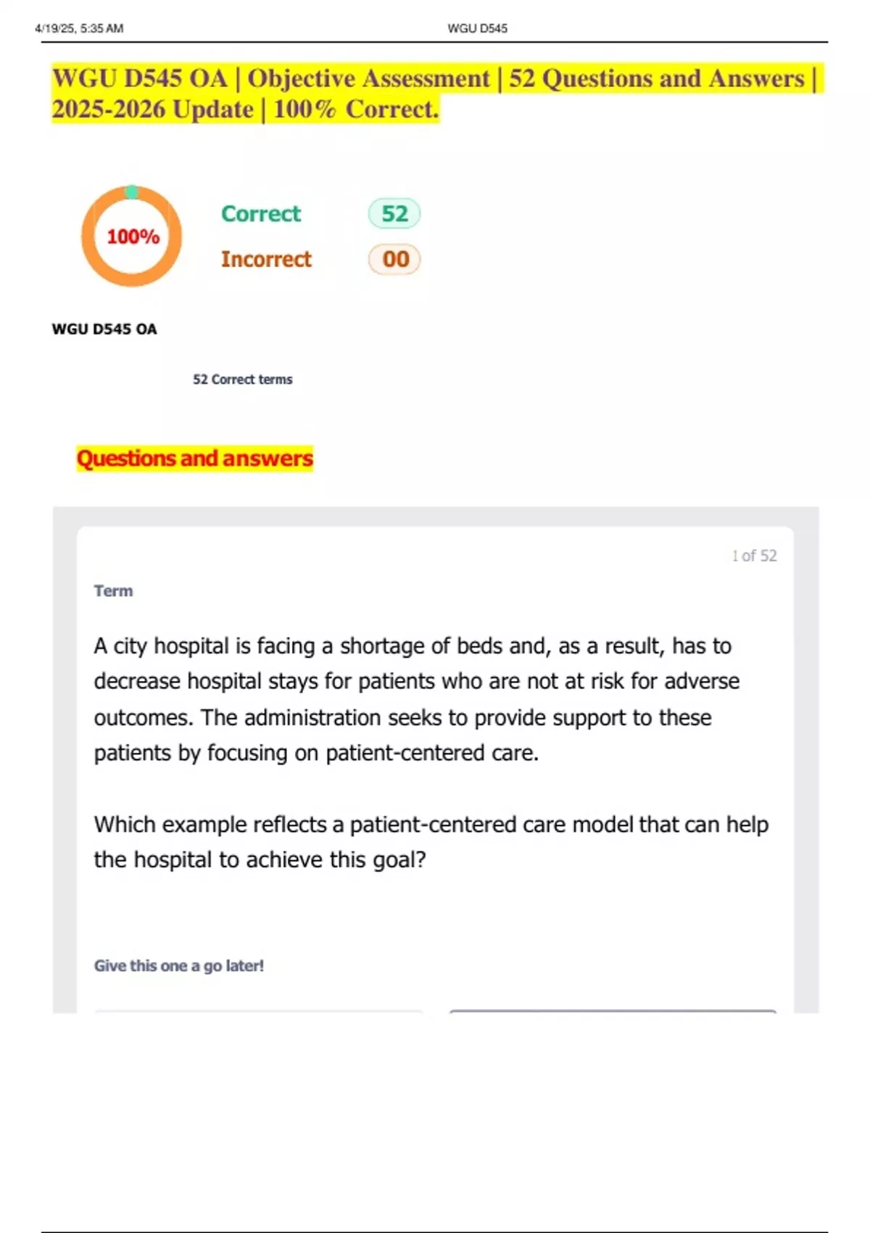
Task: Click the "Term" label on the card
Action: [x=113, y=591]
